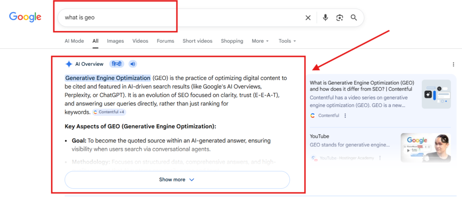Viewport: 462px width, 208px height.
Task: Toggle Hindi language for AI Overview
Action: click(117, 64)
